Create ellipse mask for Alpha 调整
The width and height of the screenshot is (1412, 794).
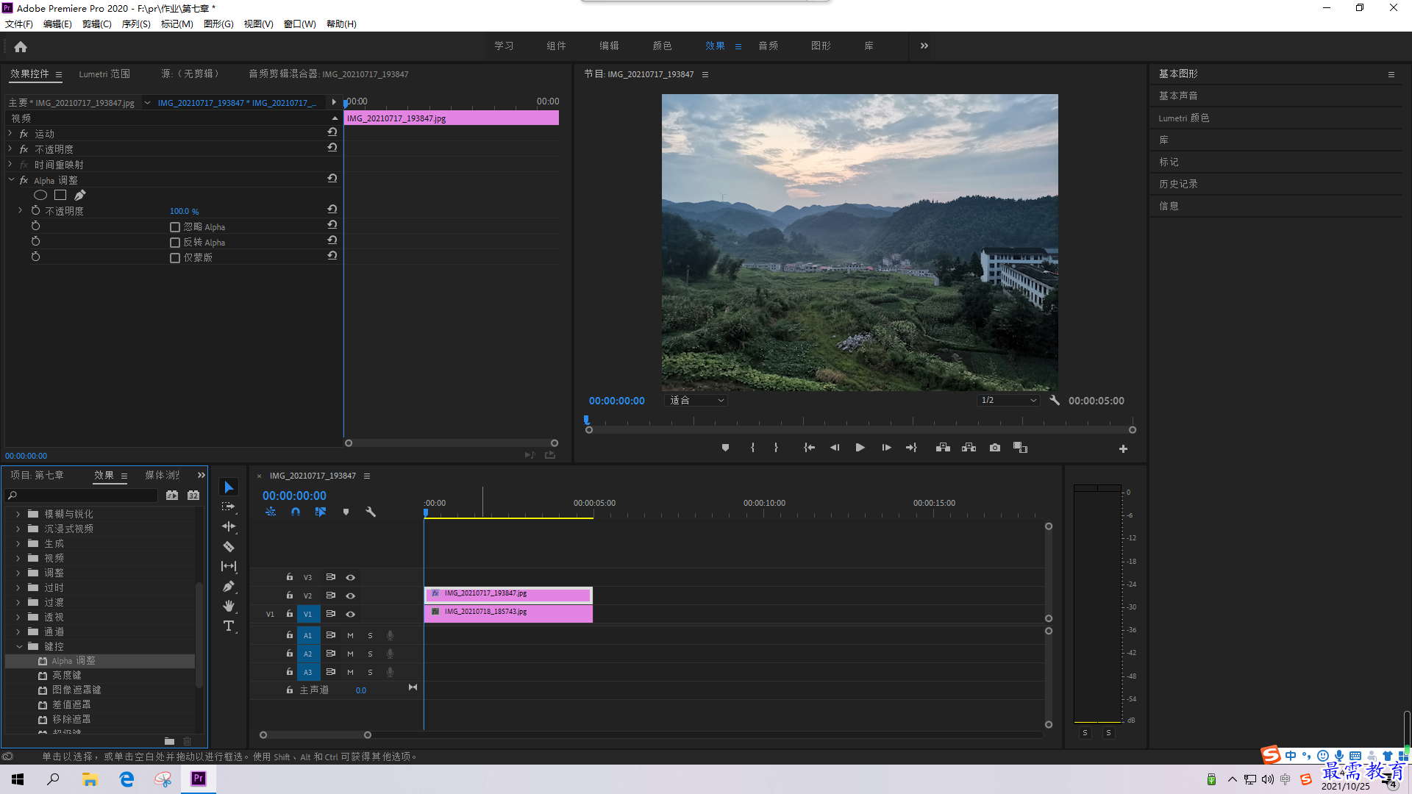pos(40,195)
